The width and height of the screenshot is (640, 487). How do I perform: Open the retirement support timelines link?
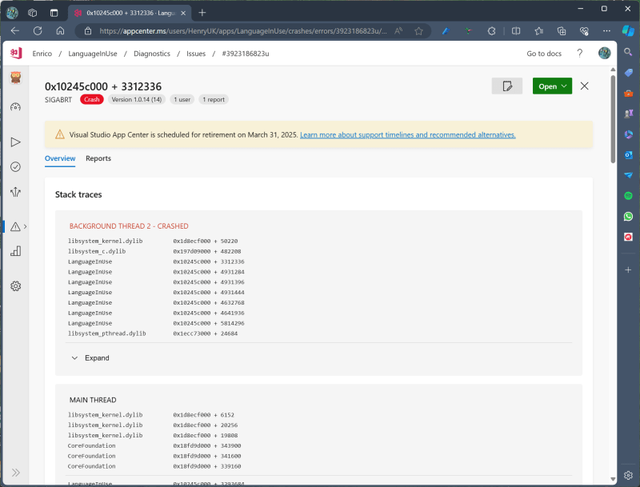tap(408, 134)
